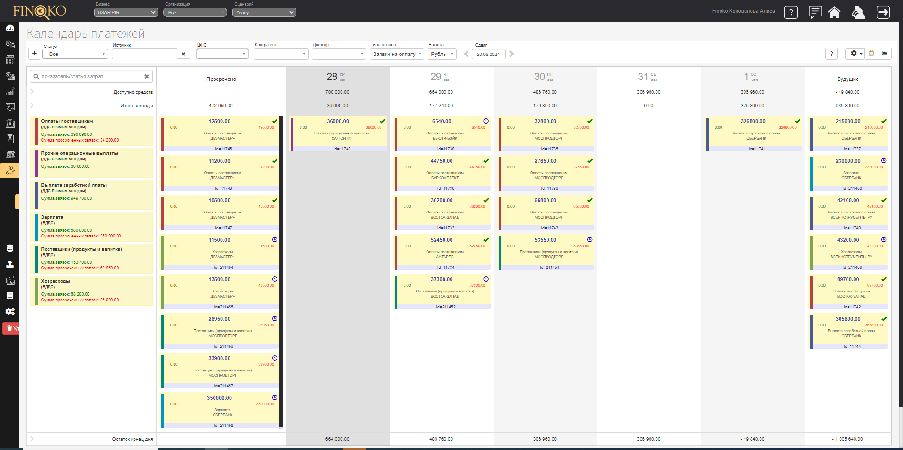The width and height of the screenshot is (903, 450).
Task: Switch to calendar view icon
Action: [x=871, y=54]
